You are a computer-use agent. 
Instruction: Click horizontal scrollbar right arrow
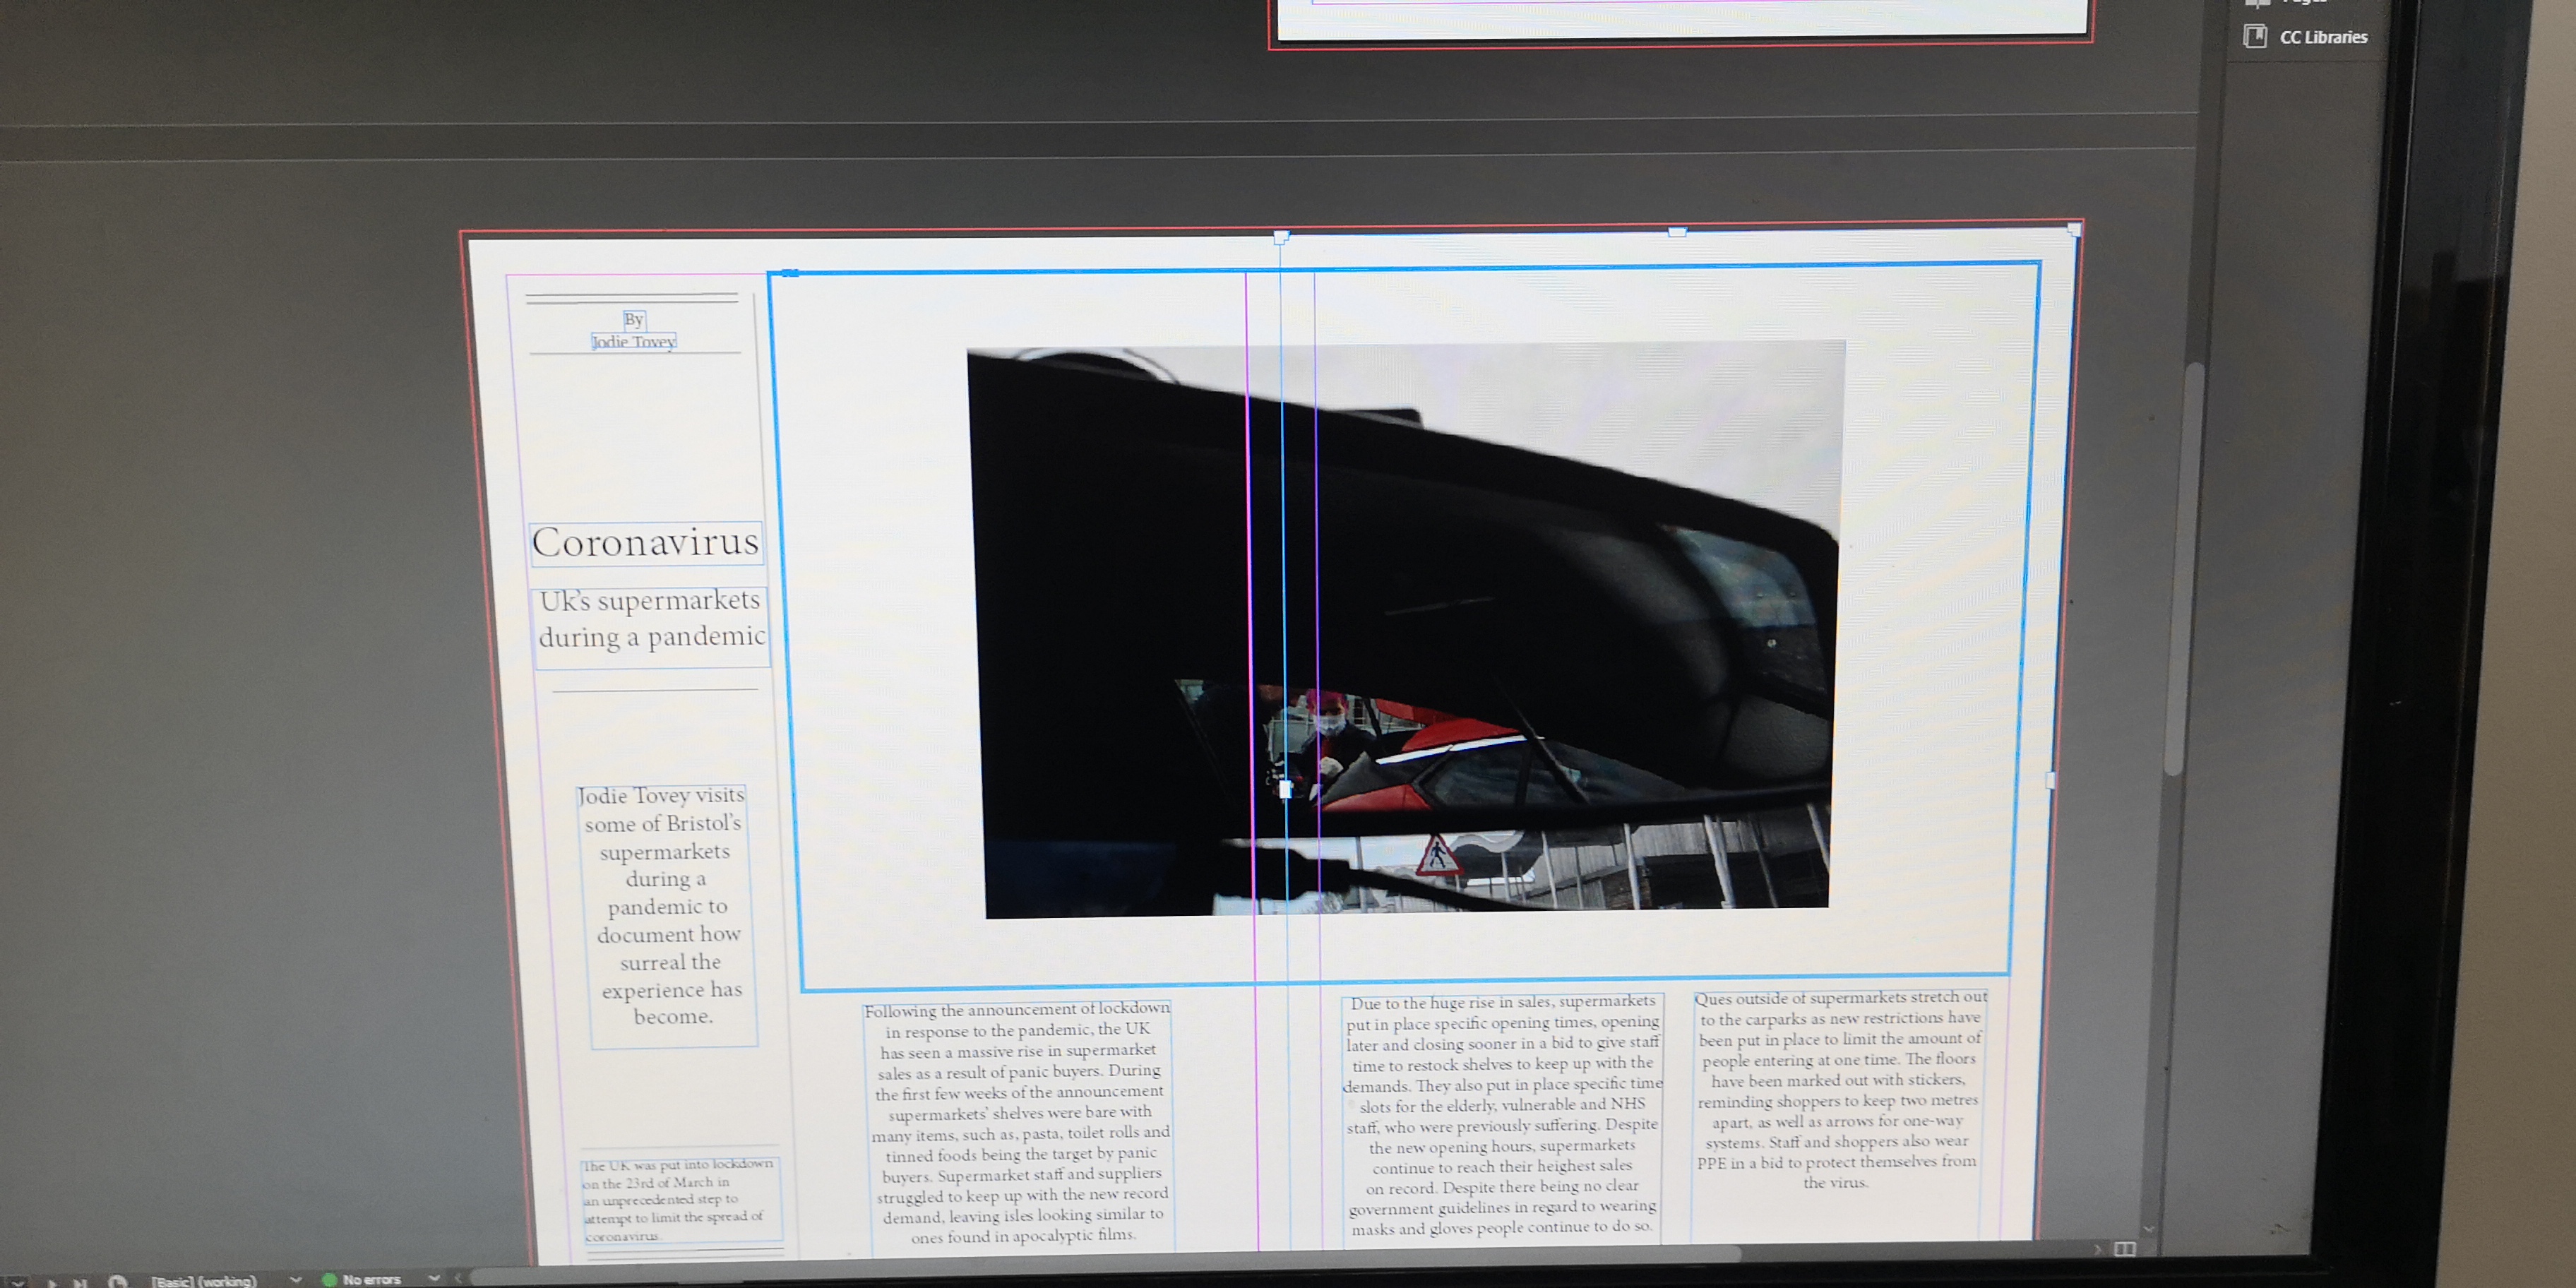(x=2097, y=1249)
